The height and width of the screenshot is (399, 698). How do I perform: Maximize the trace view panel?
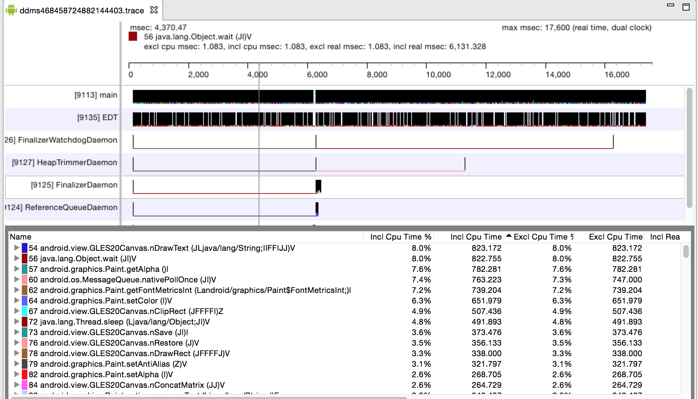pos(686,7)
